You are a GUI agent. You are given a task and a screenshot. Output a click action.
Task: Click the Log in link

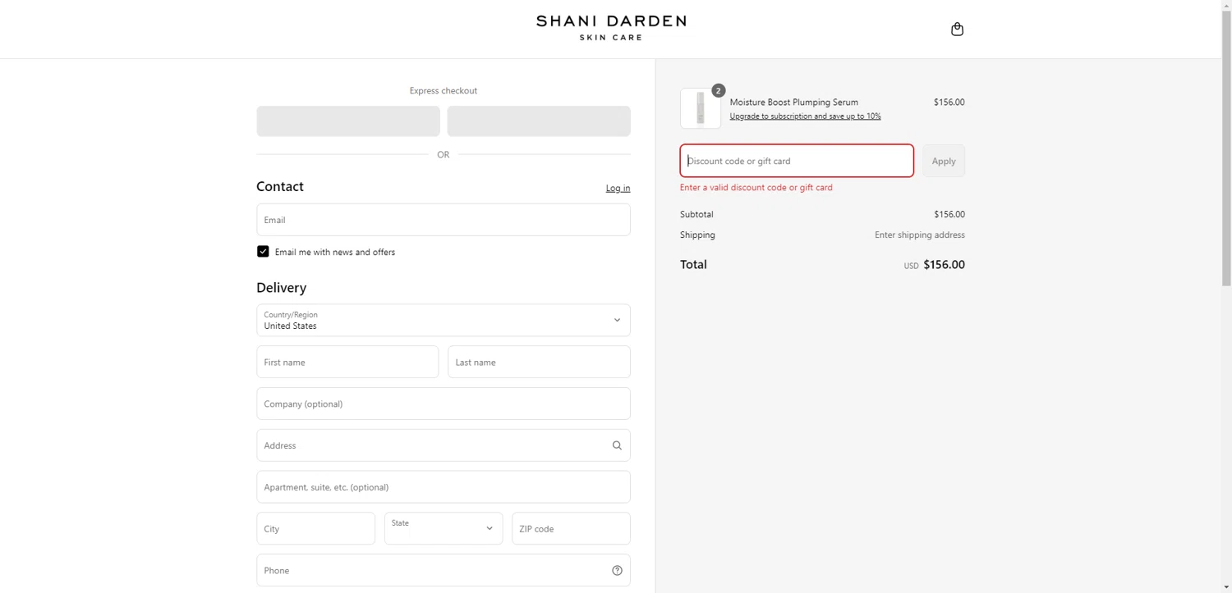pos(618,189)
